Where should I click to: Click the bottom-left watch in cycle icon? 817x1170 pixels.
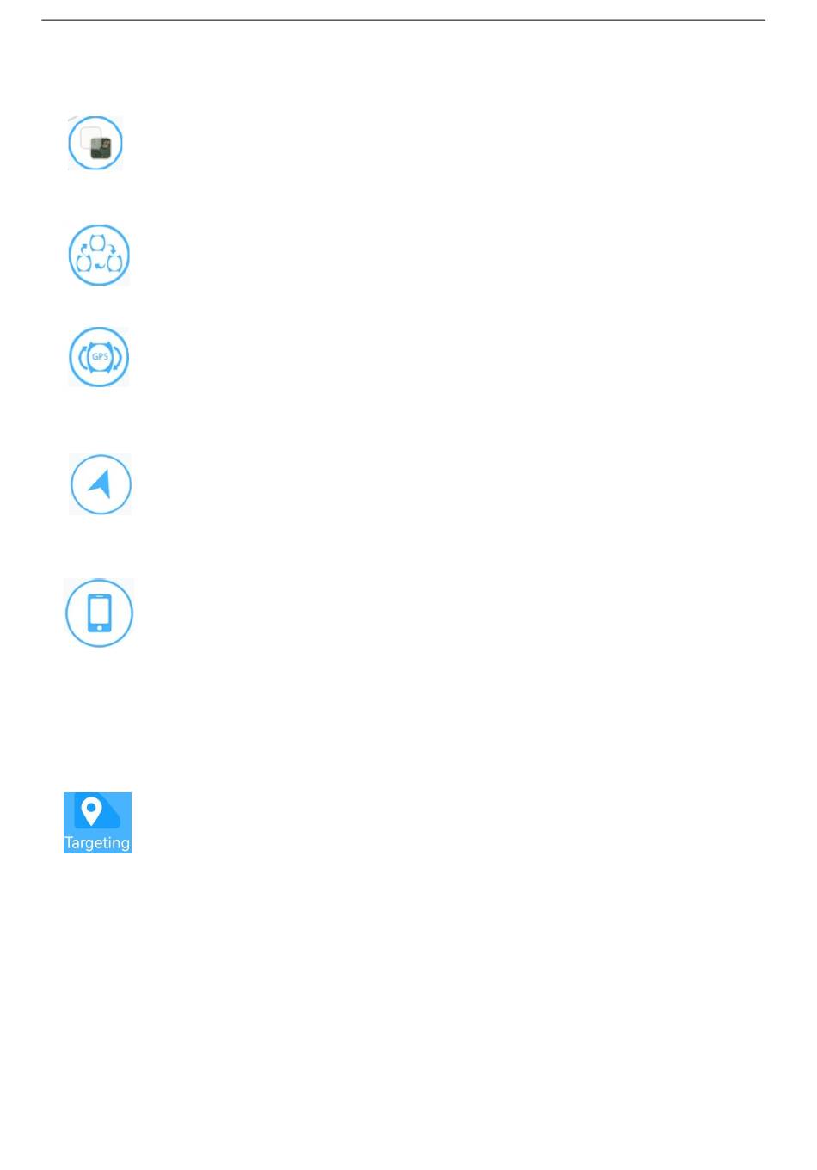83,262
